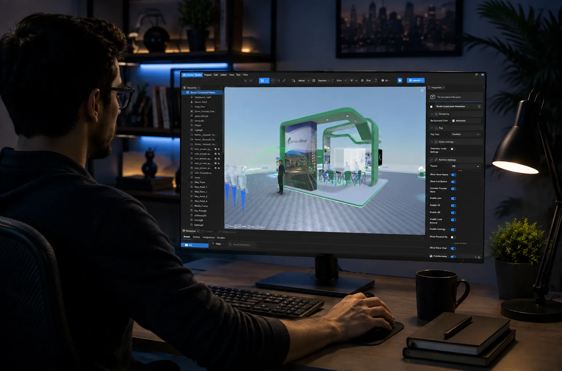Image resolution: width=562 pixels, height=371 pixels.
Task: Collapse the Rendering section
Action: coord(432,114)
